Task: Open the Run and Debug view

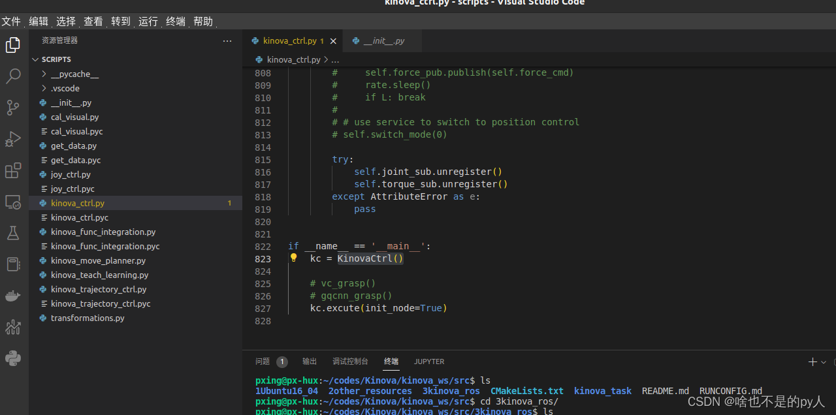Action: point(13,139)
